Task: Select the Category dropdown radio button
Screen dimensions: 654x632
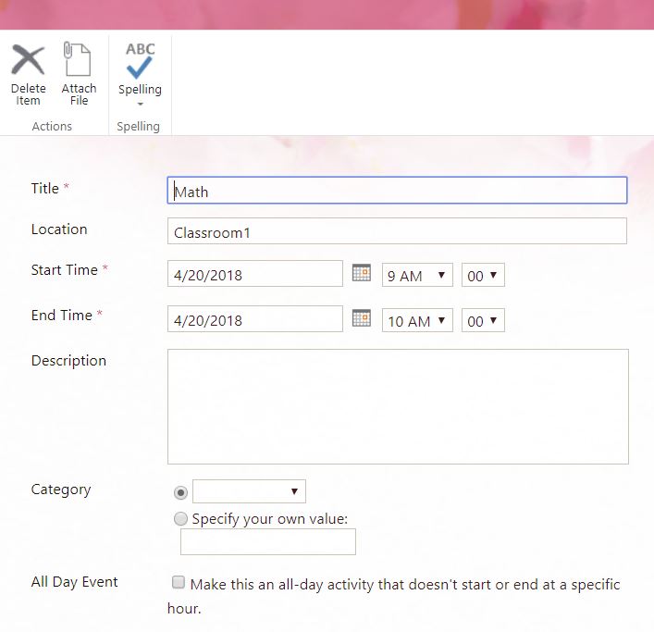Action: 180,492
